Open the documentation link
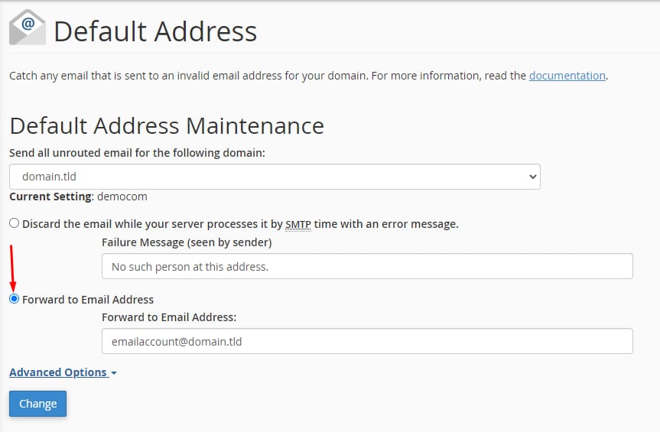This screenshot has height=432, width=660. 567,76
